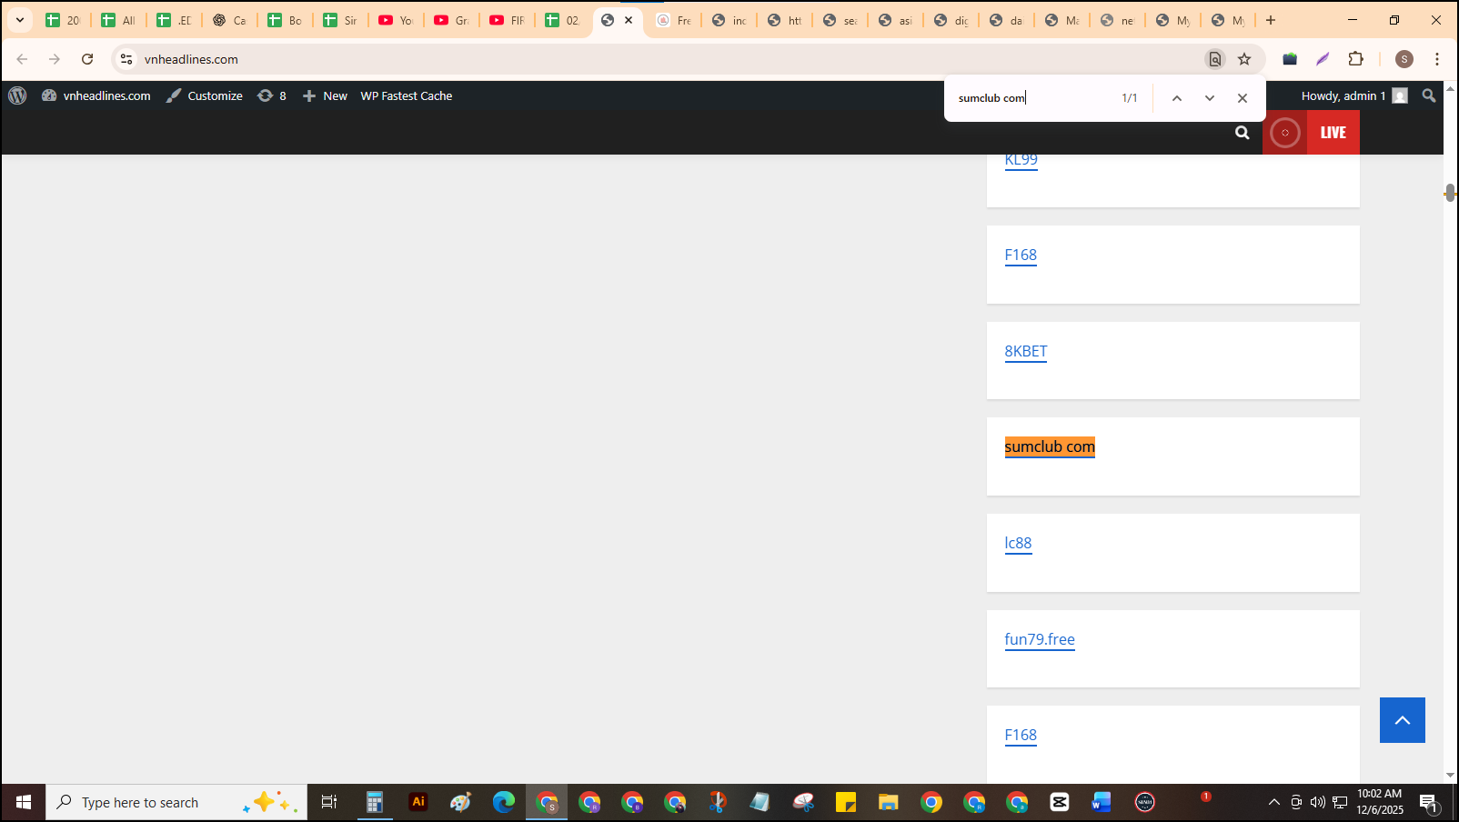Open the New content menu

point(325,95)
